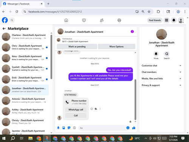Click More Options button
This screenshot has width=189, height=142.
116,46
